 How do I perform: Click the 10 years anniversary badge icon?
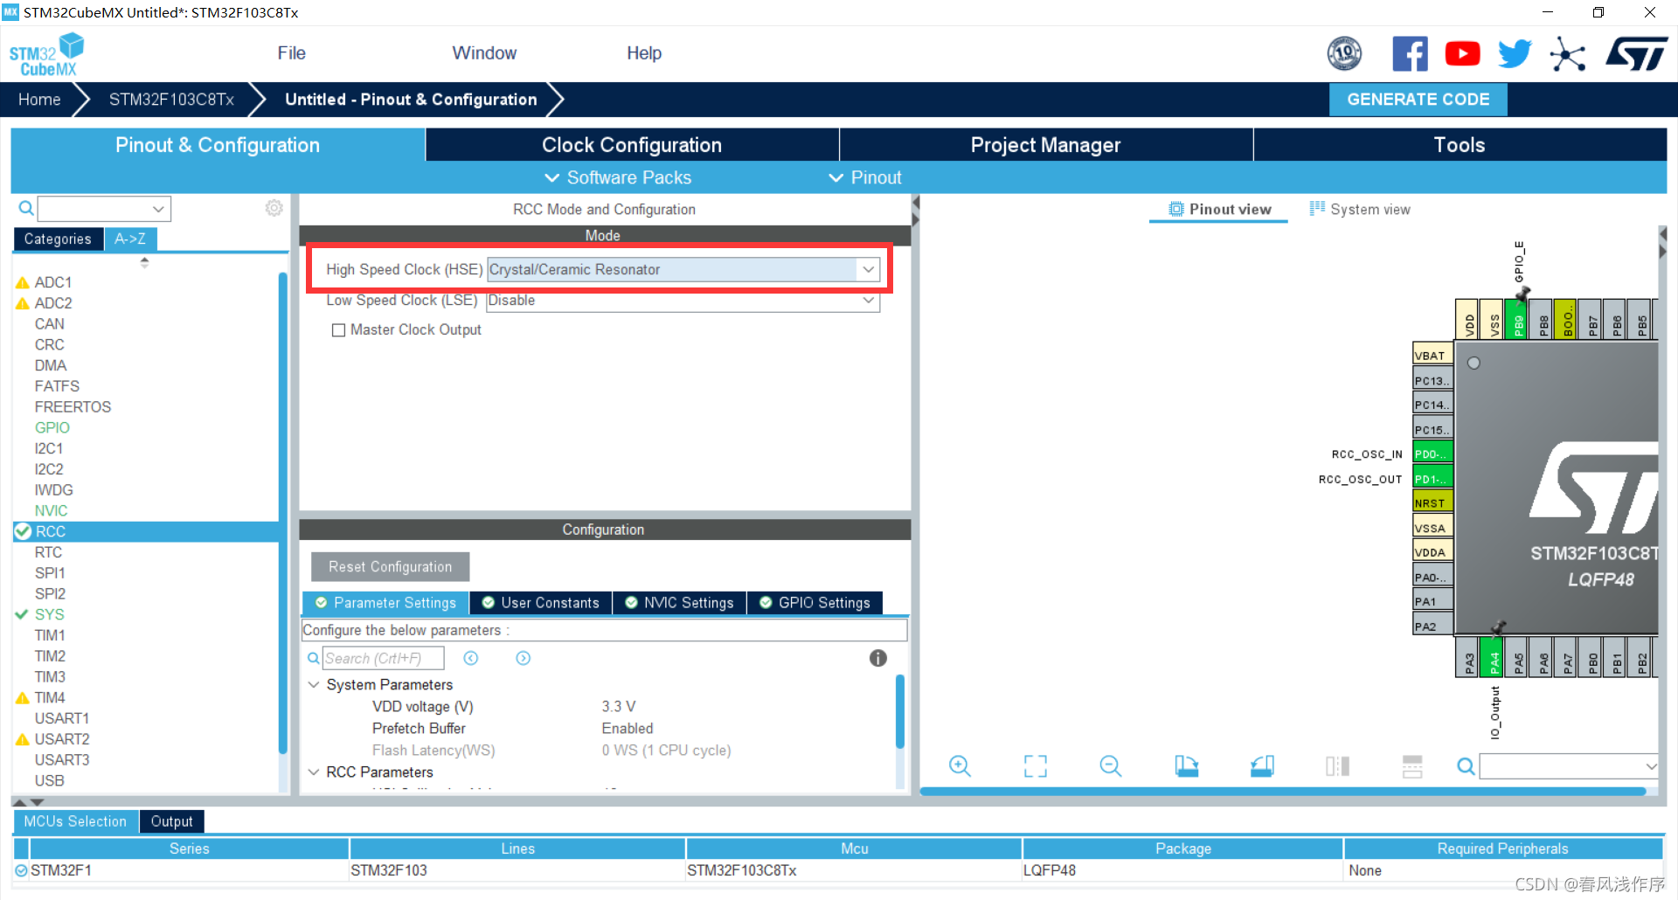1344,54
